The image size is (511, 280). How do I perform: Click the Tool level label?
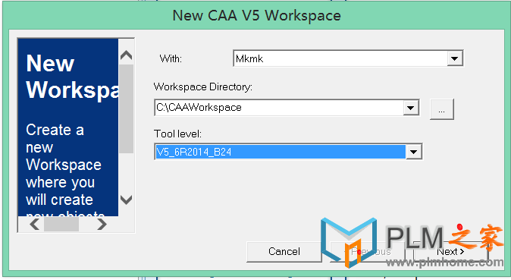177,134
